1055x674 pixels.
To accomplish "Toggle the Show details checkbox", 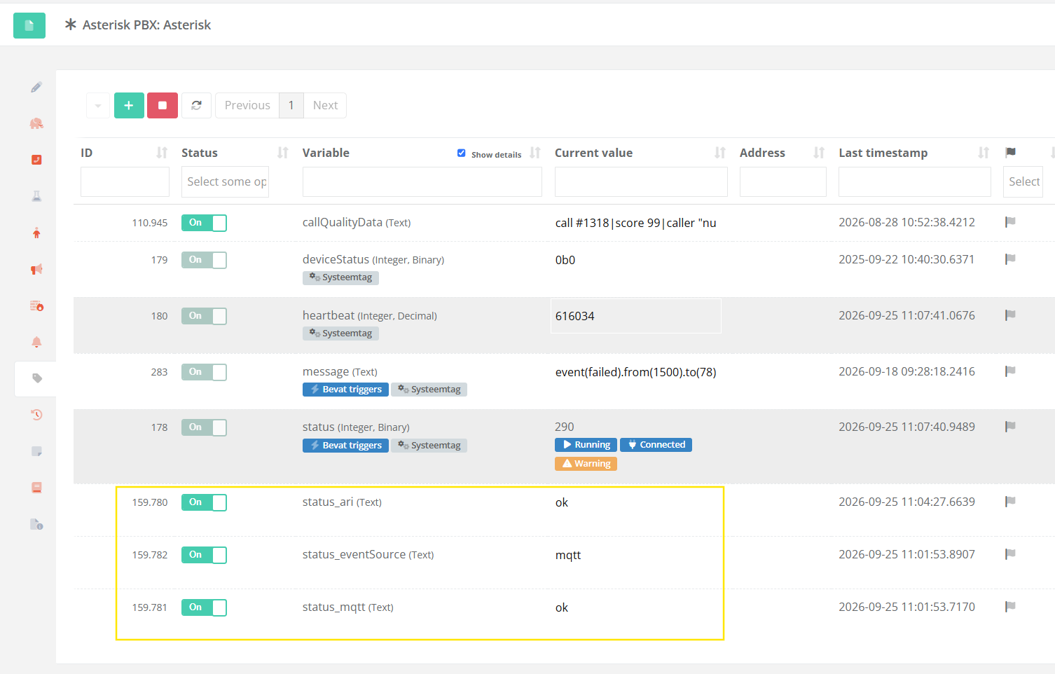I will point(461,153).
